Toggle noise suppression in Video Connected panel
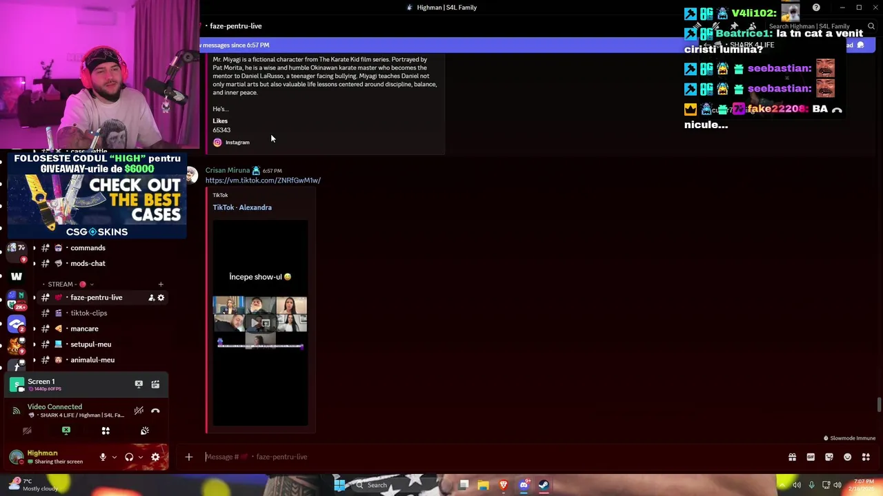 pyautogui.click(x=139, y=411)
